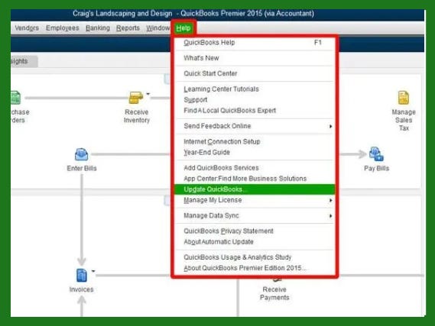Open QuickBooks Privacy Statement
Screen dimensions: 435x326
tap(255, 231)
